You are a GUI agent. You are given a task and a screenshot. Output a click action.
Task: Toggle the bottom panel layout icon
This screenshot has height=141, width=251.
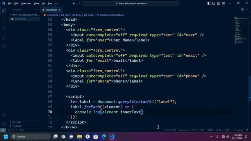(214, 4)
